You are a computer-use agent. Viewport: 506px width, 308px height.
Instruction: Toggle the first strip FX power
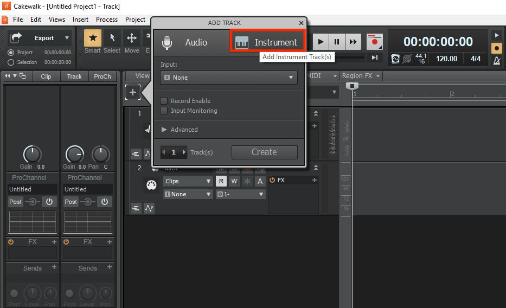(11, 241)
